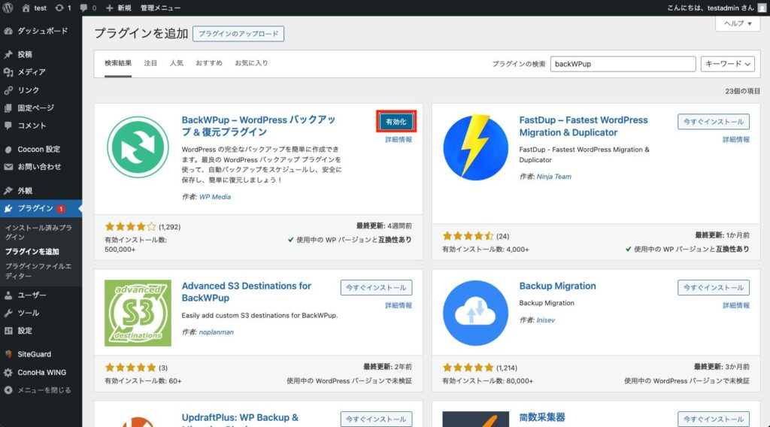Select the 検索結果 tab
This screenshot has width=770, height=427.
pyautogui.click(x=118, y=63)
